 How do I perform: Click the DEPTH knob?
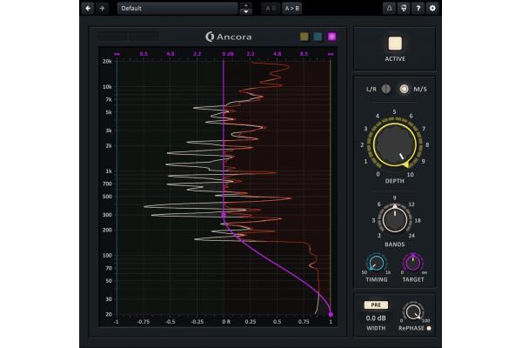(394, 144)
